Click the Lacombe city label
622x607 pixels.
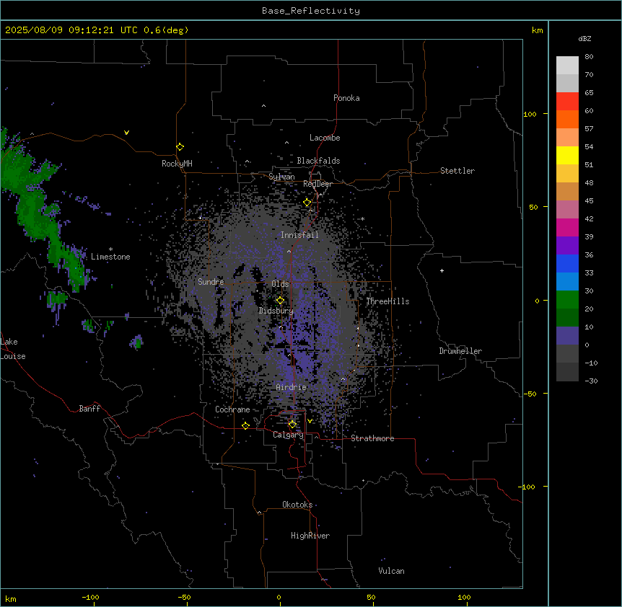point(325,138)
